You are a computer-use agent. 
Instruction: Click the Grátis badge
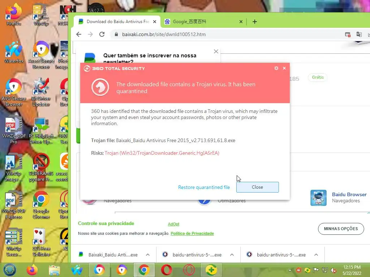coord(318,77)
